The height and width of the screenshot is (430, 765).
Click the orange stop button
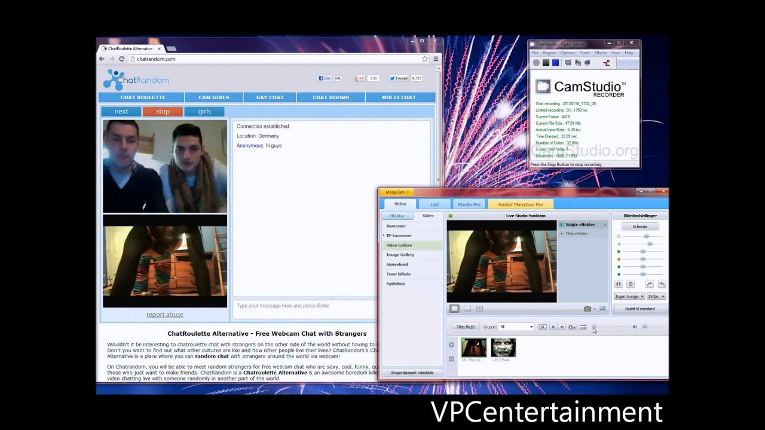[x=163, y=111]
